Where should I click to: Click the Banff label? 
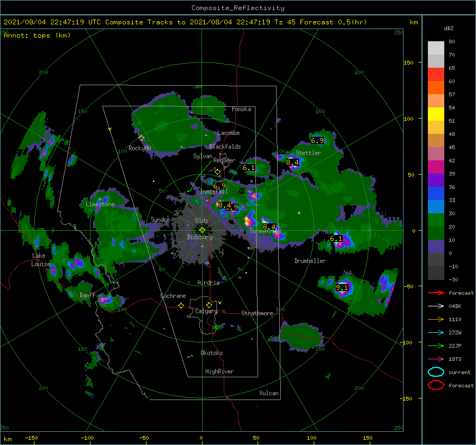click(x=87, y=295)
